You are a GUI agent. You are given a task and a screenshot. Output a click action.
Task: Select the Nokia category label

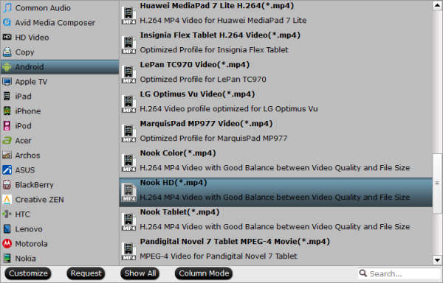(25, 258)
